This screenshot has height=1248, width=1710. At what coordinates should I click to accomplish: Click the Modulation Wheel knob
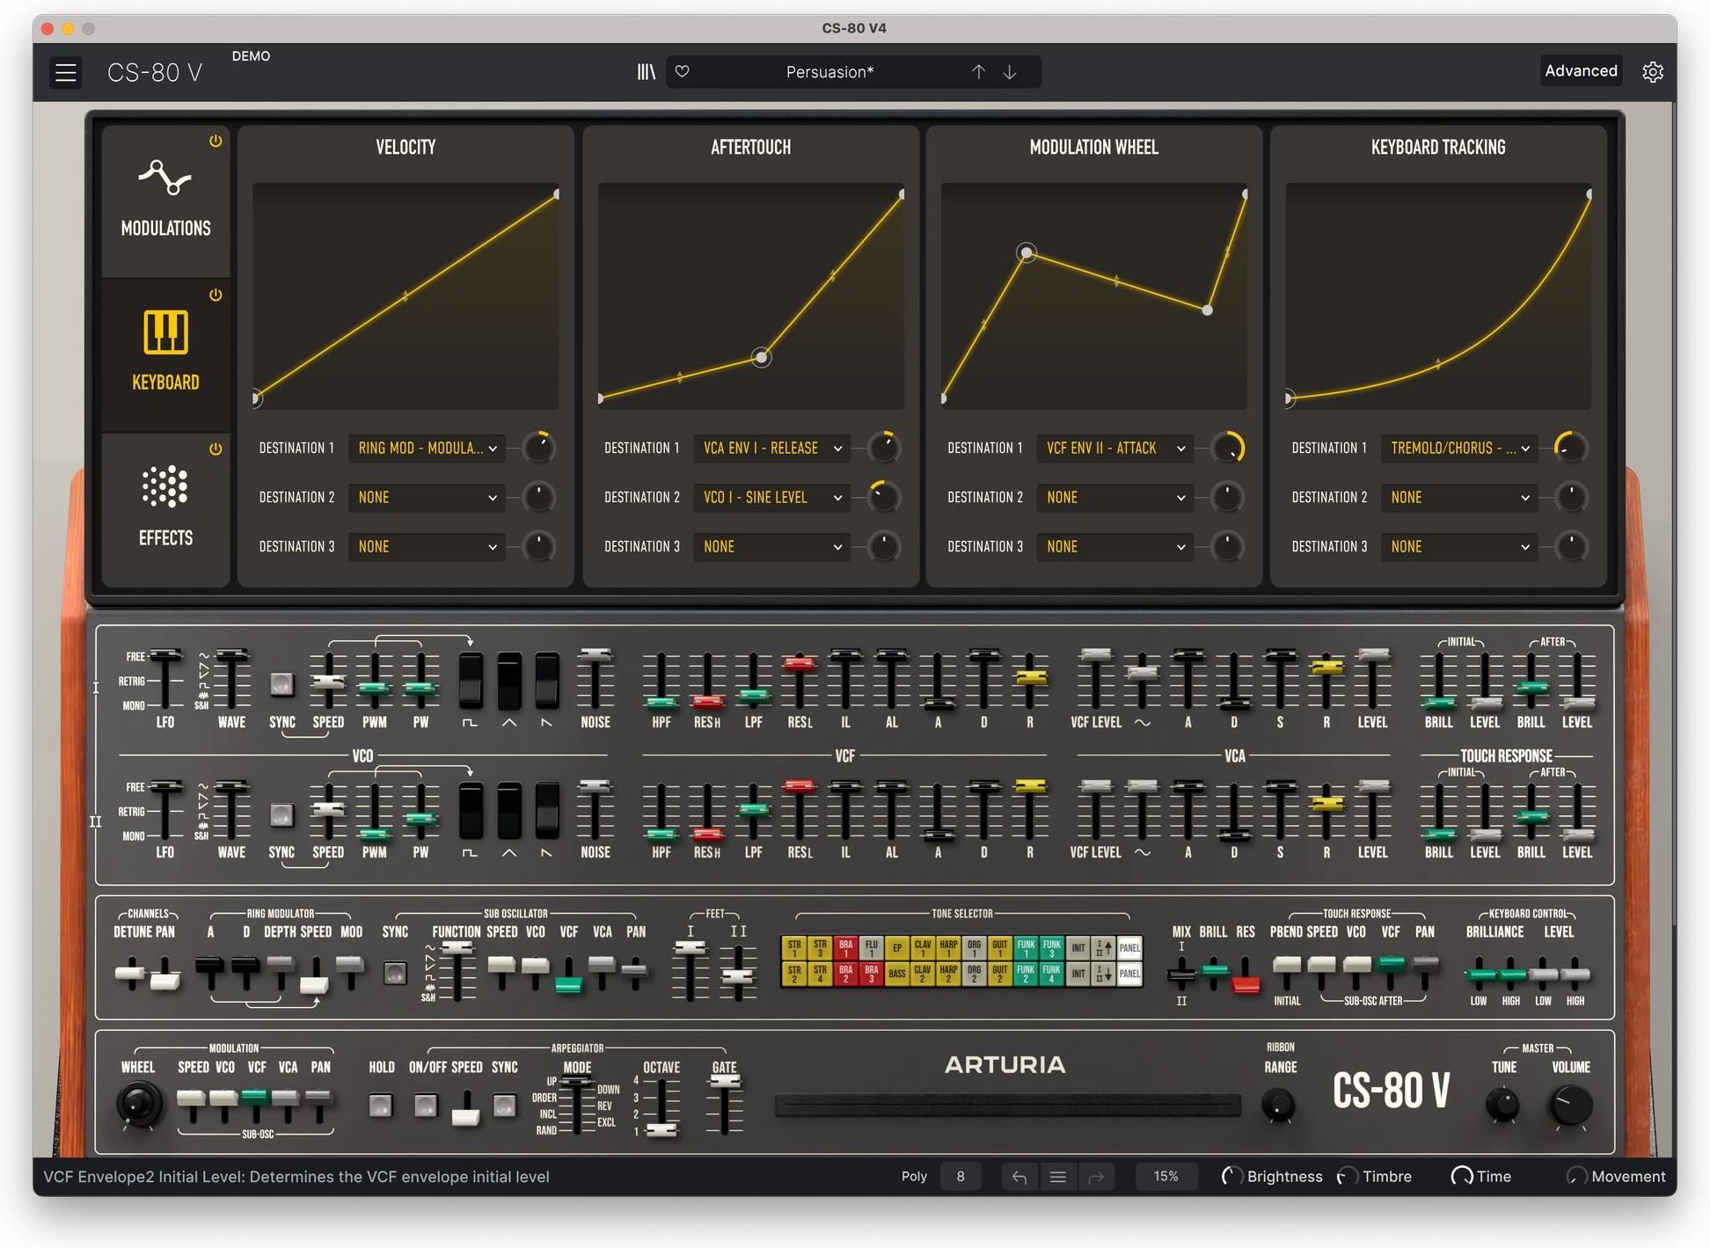(x=139, y=1103)
